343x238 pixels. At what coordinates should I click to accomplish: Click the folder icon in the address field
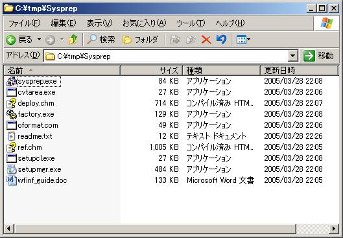point(50,56)
